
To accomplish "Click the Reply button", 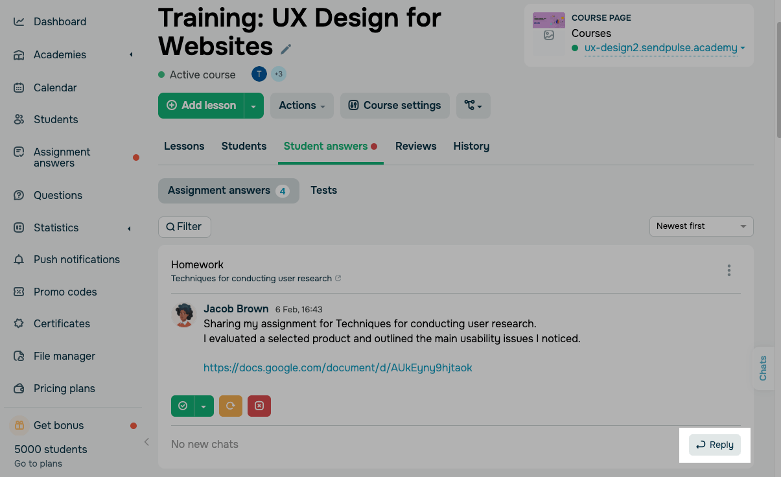I will pos(714,445).
